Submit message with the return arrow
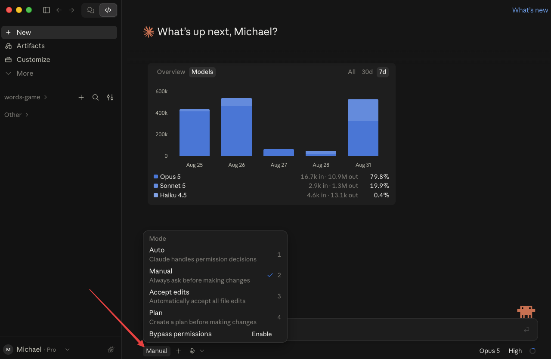551x359 pixels. [526, 330]
